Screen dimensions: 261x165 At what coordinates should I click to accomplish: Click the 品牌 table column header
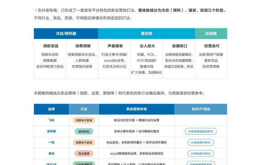click(51, 109)
